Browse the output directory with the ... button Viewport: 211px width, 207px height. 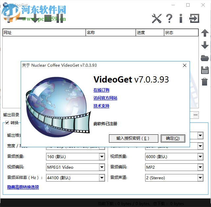tap(196, 115)
